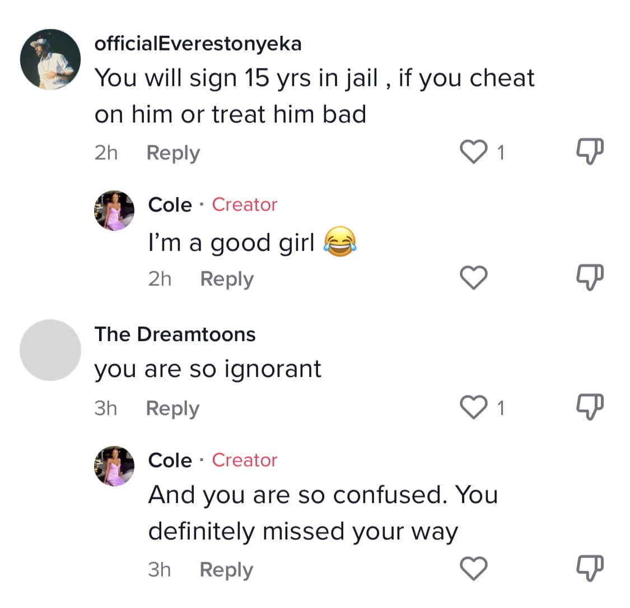
Task: Reply to Cole's 'missed your way' comment
Action: click(x=227, y=570)
